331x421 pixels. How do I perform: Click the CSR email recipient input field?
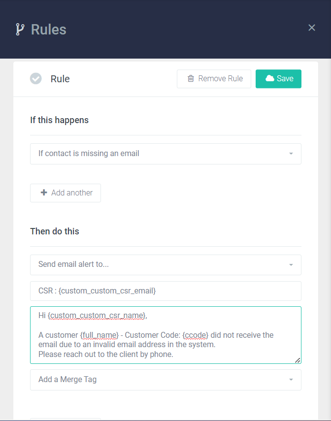coord(165,291)
